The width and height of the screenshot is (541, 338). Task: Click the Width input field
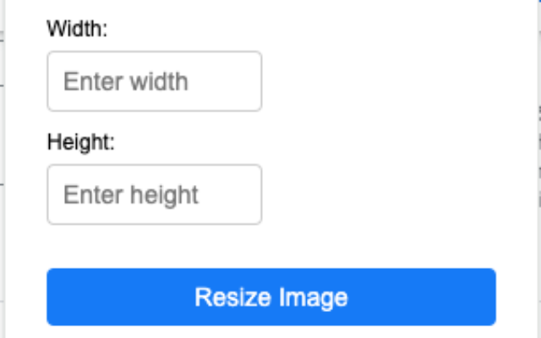point(154,81)
